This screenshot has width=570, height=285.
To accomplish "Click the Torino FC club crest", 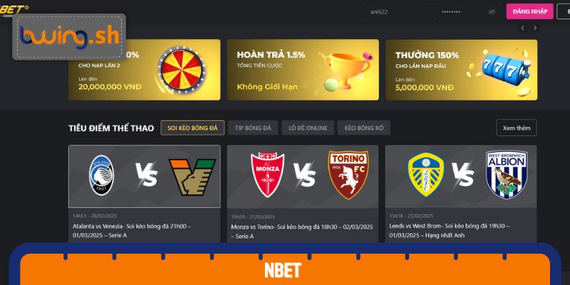I will click(x=348, y=175).
